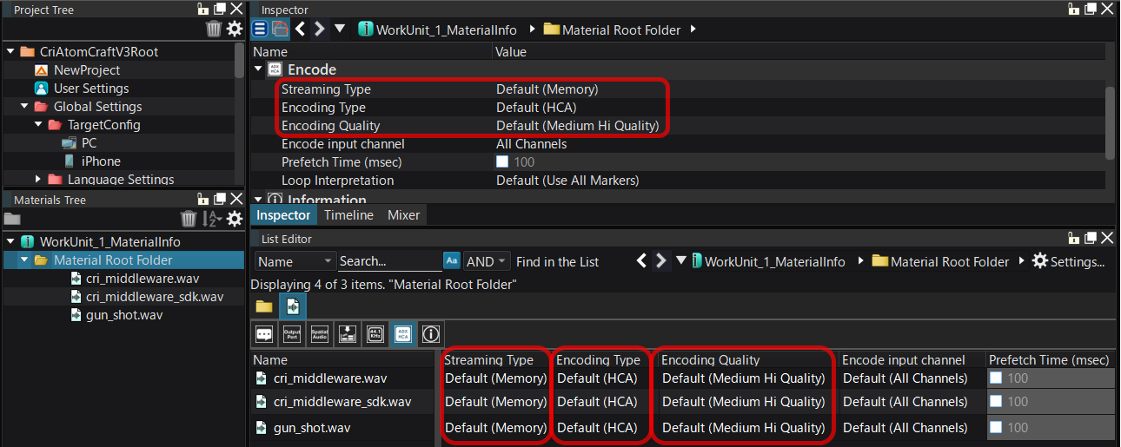
Task: Switch to the Timeline tab
Action: point(348,214)
